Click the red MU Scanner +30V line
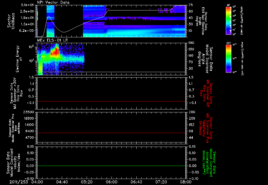This screenshot has height=185, width=268. point(111,101)
